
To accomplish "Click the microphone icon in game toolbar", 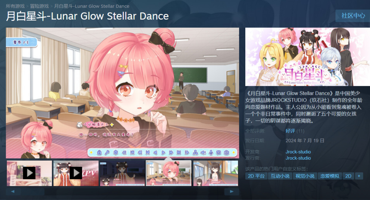I will pyautogui.click(x=211, y=153).
